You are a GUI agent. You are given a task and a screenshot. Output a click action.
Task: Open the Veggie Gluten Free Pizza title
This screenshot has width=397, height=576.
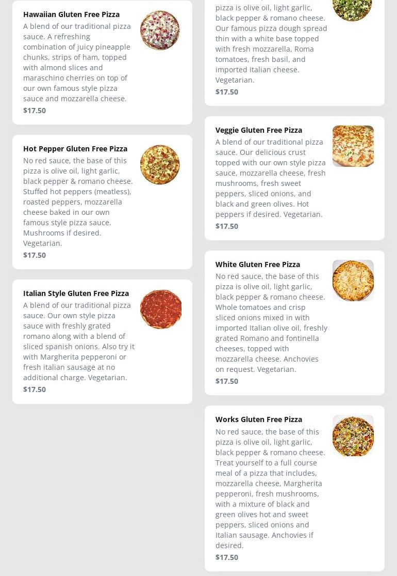[x=259, y=130]
